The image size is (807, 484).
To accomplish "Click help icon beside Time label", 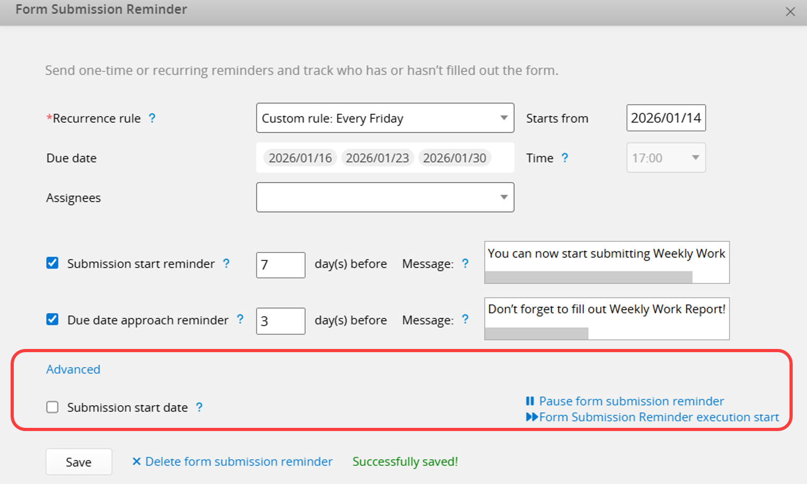I will (x=565, y=158).
